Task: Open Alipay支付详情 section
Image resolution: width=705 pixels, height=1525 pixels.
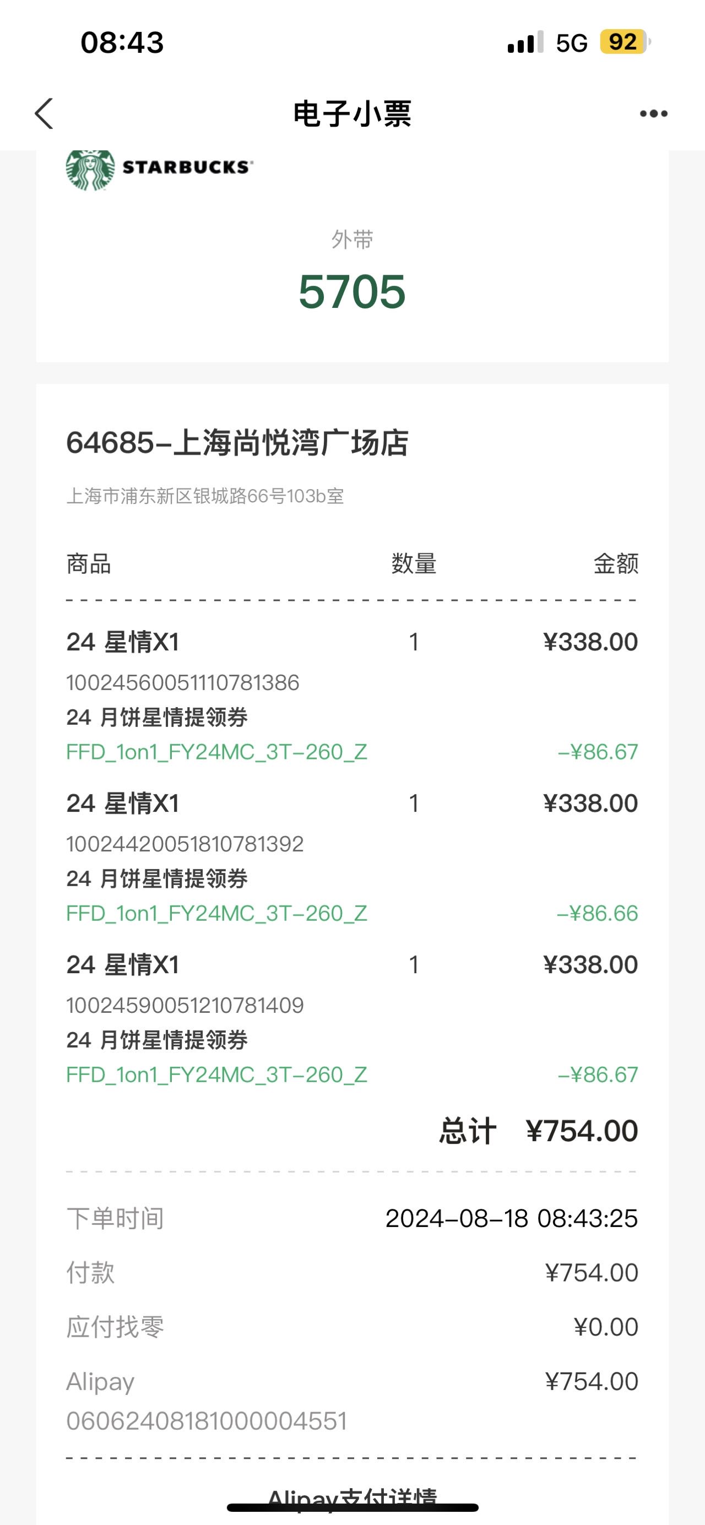Action: pyautogui.click(x=352, y=1498)
